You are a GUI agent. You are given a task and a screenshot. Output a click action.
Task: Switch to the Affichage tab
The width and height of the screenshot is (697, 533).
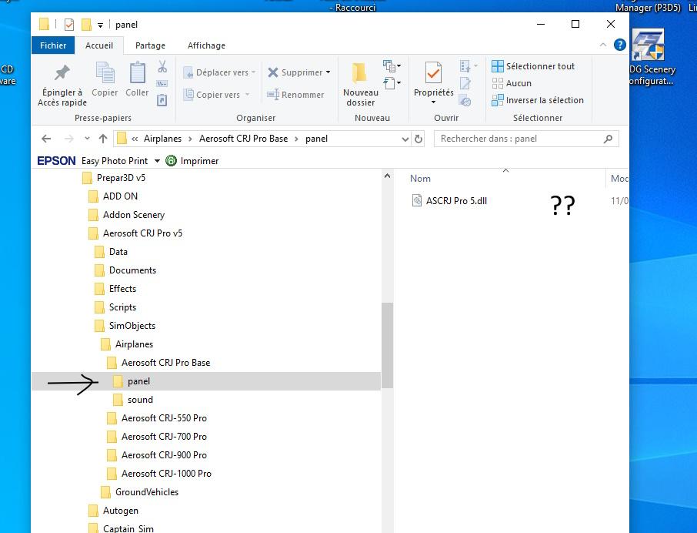tap(206, 45)
